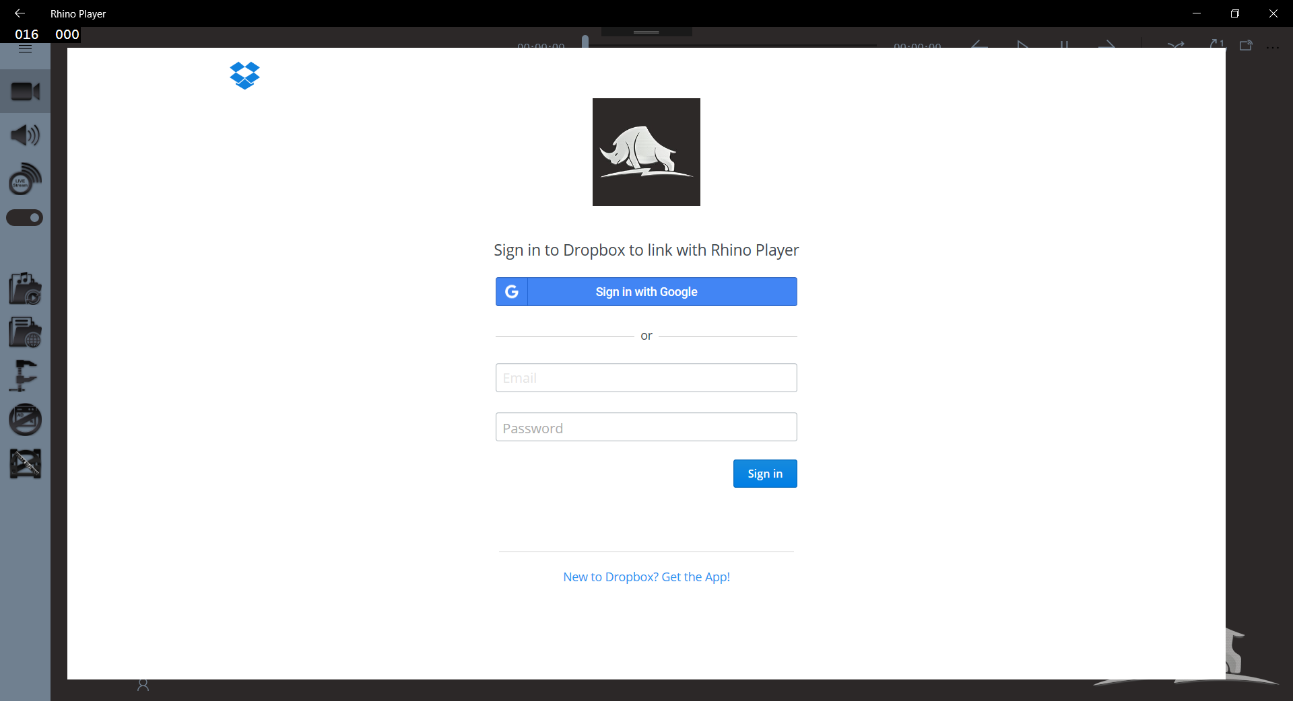The image size is (1293, 701).
Task: Click the Dropbox logo
Action: 244,75
